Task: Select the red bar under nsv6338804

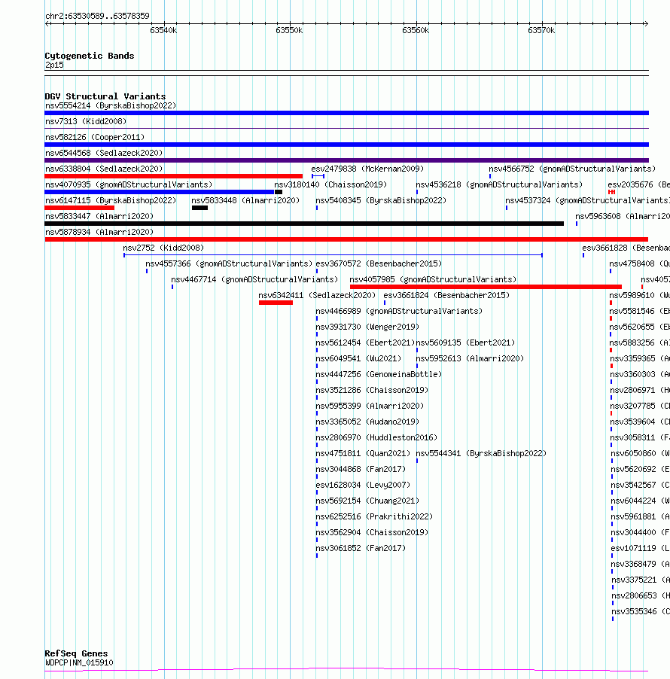Action: point(173,176)
